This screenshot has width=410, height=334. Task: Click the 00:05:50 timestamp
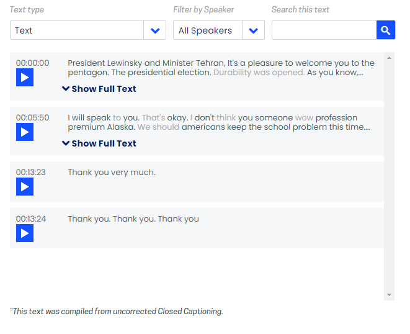point(32,118)
